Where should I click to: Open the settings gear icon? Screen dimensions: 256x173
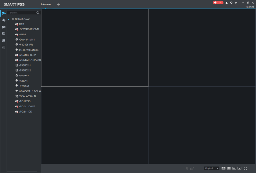pyautogui.click(x=231, y=3)
